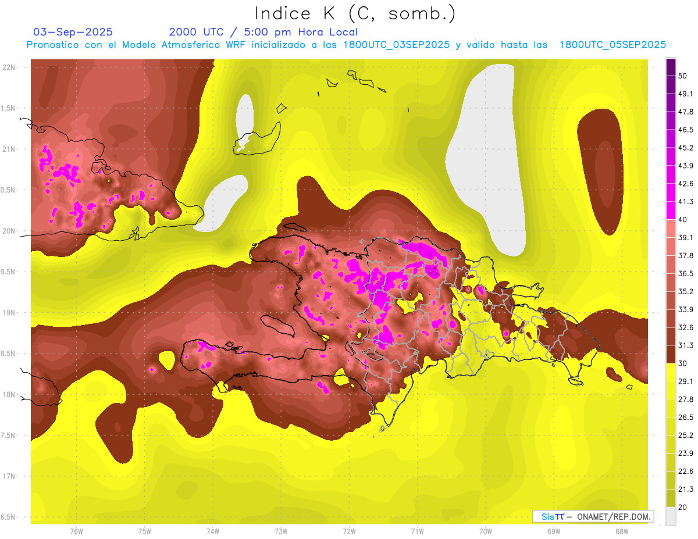Image resolution: width=698 pixels, height=539 pixels.
Task: Click the '47.8' value on the color scale
Action: 685,112
